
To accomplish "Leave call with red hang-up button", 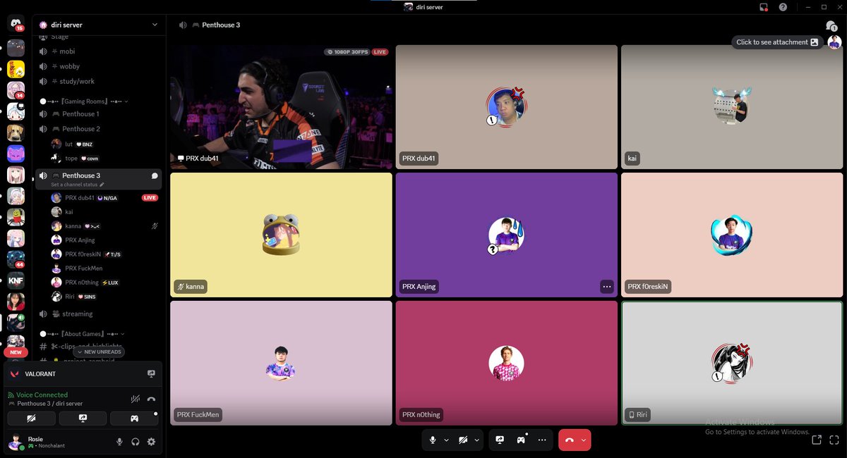I will [x=569, y=440].
